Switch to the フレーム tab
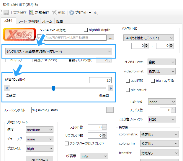Viewport: 183px width, 161px height. coord(47,21)
